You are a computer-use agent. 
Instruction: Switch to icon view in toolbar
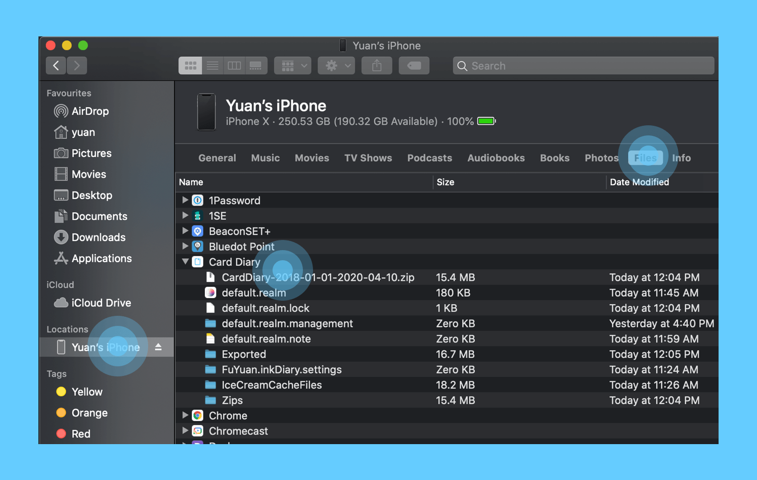(190, 66)
